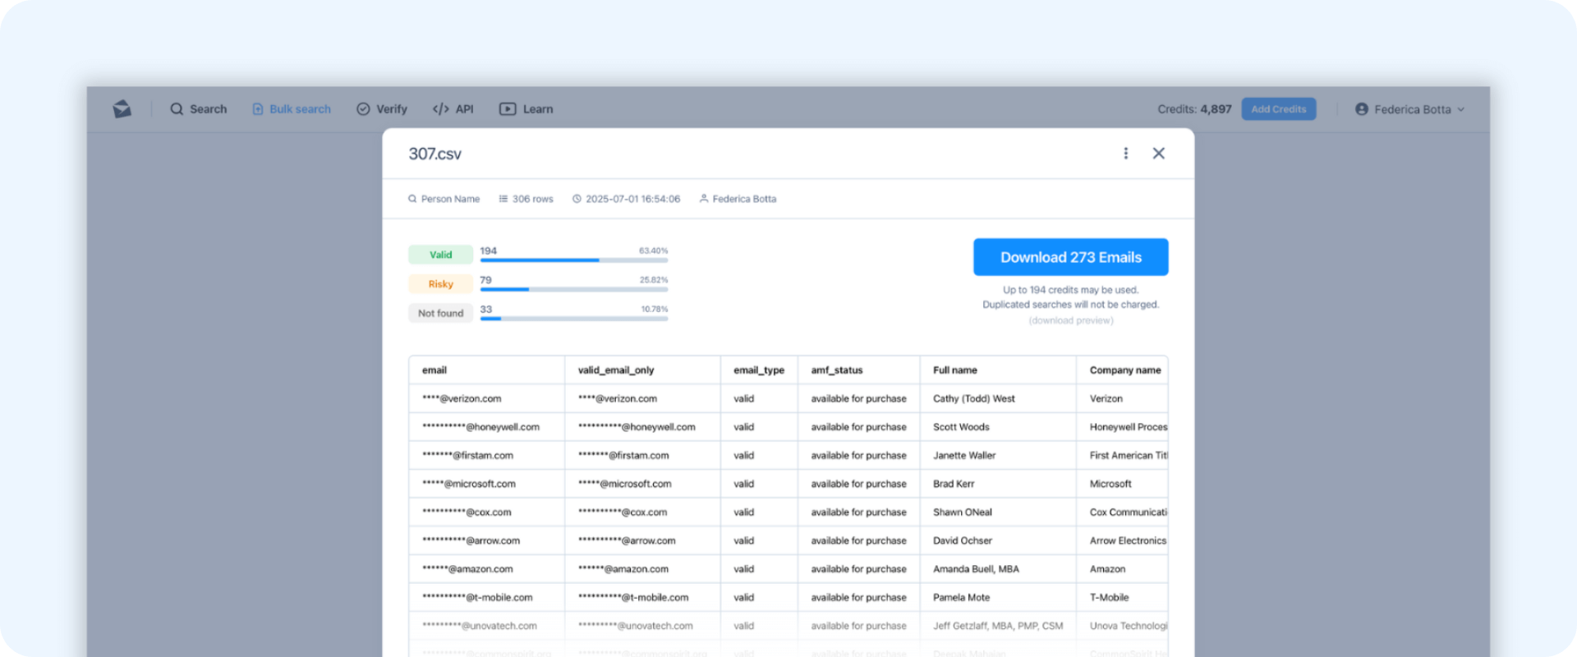This screenshot has height=657, width=1577.
Task: Select the Brad Kerr name cell
Action: 998,484
